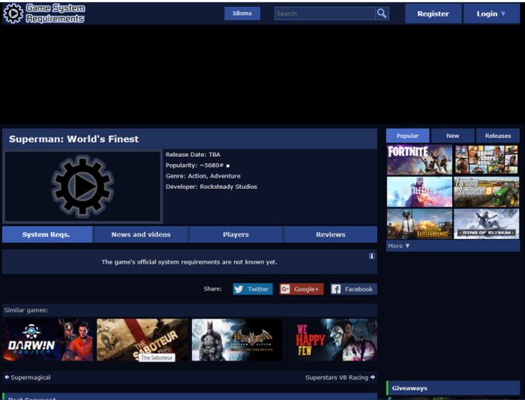The height and width of the screenshot is (400, 525).
Task: Select the Players tab
Action: point(236,235)
